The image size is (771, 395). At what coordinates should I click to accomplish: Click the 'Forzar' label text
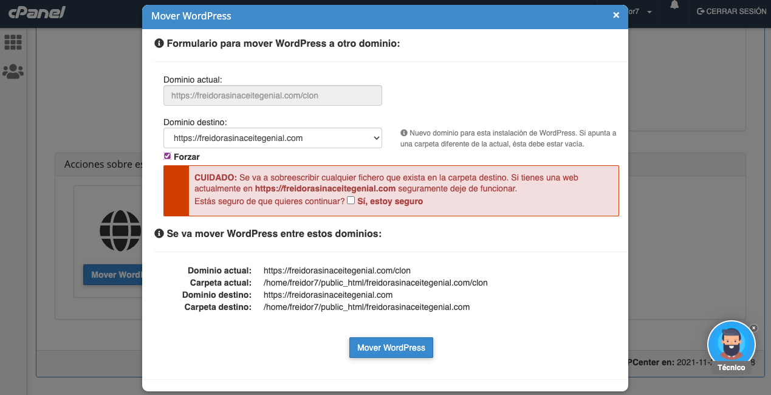(x=187, y=157)
